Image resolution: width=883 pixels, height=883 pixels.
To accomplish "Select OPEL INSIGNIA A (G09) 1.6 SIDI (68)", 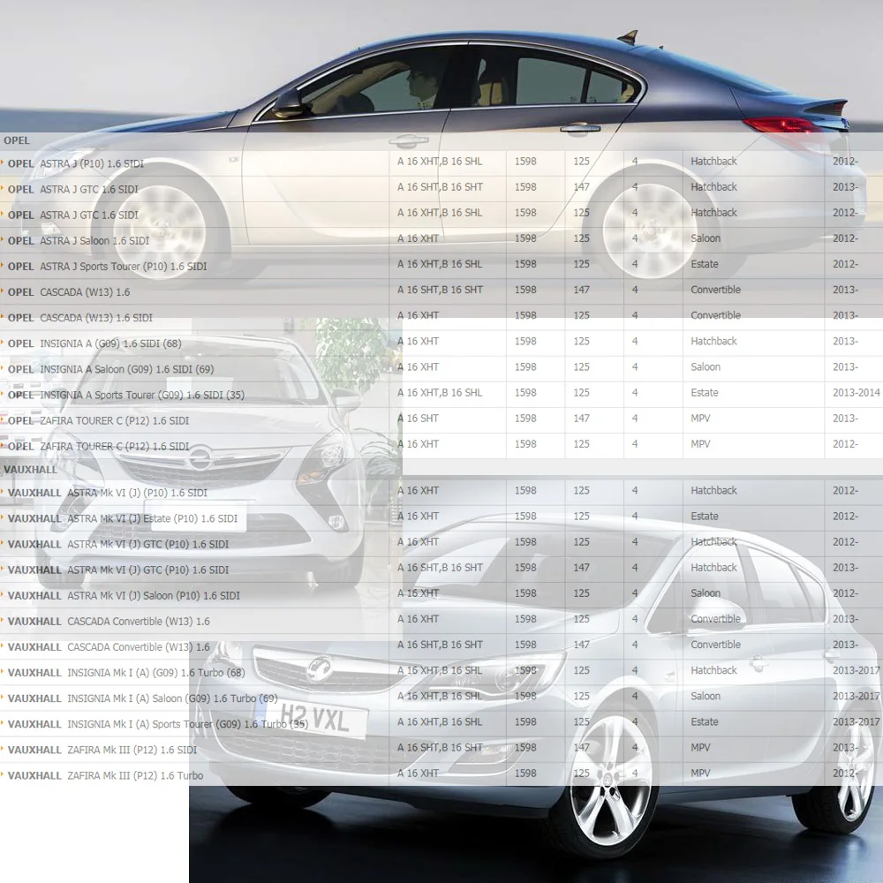I will click(94, 343).
